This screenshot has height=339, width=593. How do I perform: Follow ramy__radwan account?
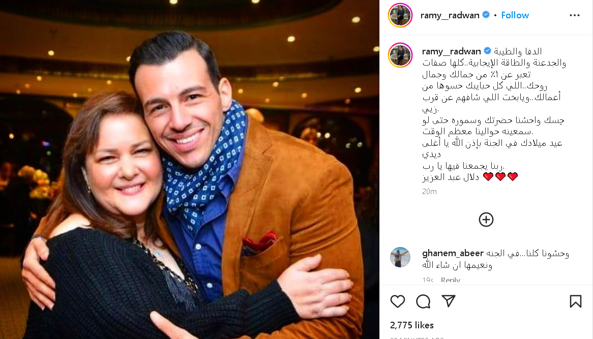tap(515, 15)
